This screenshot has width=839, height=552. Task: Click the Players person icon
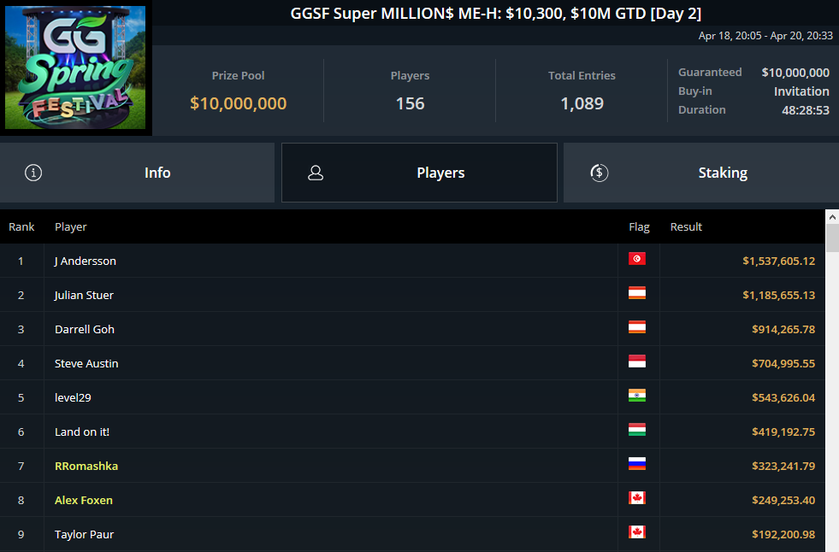pos(316,173)
